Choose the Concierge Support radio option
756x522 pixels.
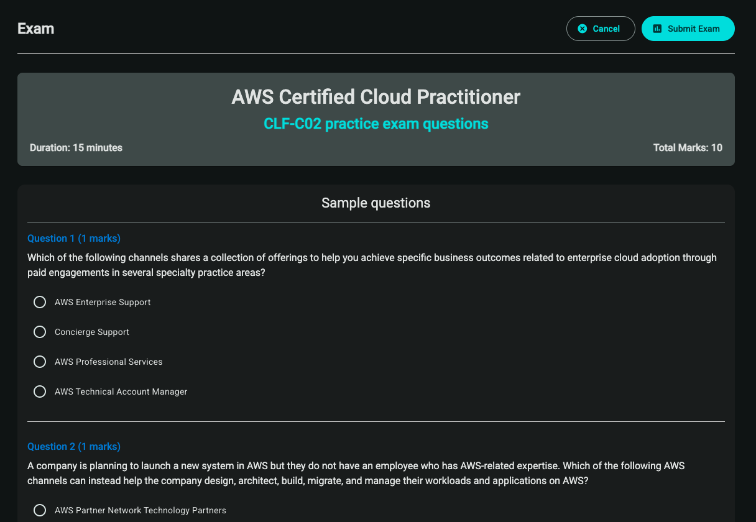(x=40, y=332)
